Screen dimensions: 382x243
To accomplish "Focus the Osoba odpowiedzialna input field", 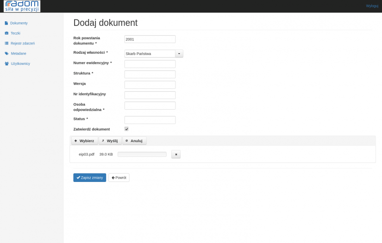I will 150,106.
